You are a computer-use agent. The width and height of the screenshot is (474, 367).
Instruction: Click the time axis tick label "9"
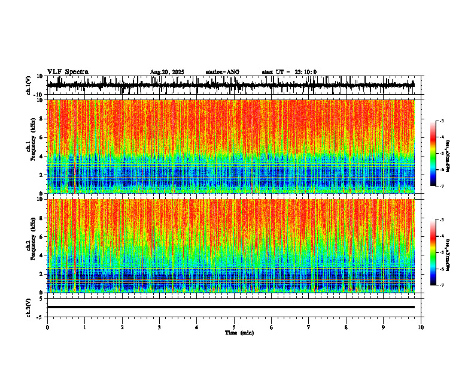(x=383, y=327)
